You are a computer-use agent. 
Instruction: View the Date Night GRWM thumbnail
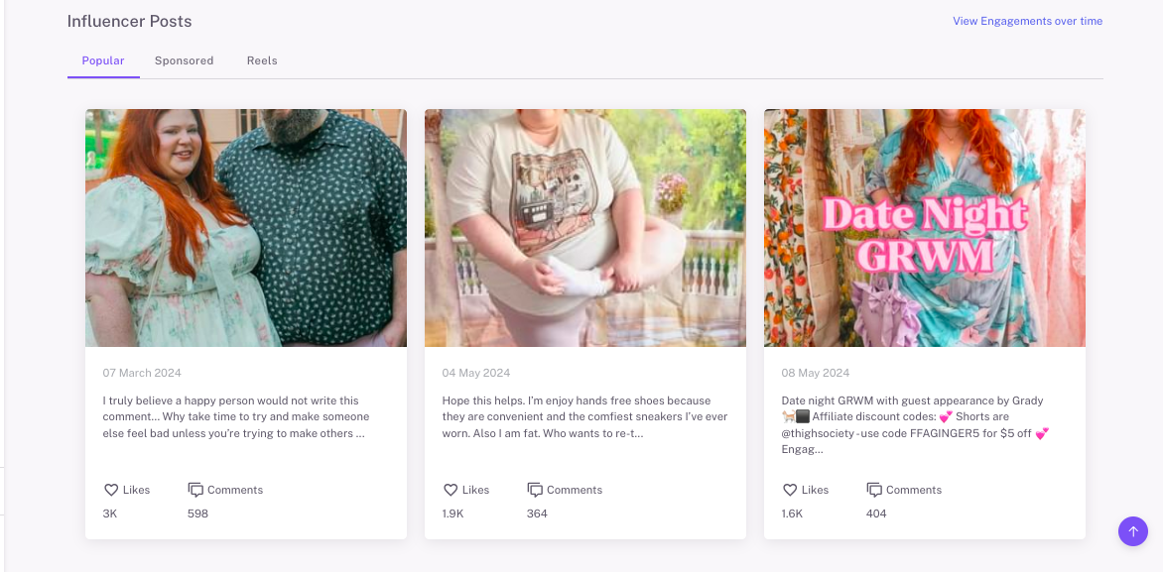[x=924, y=227]
